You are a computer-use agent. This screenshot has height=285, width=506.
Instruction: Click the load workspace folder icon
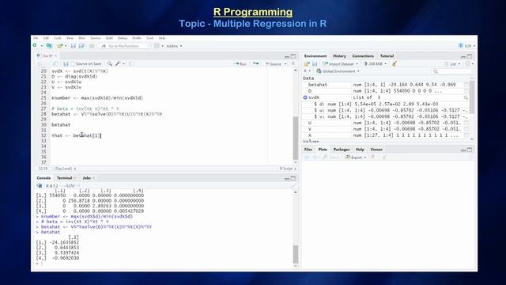(307, 64)
